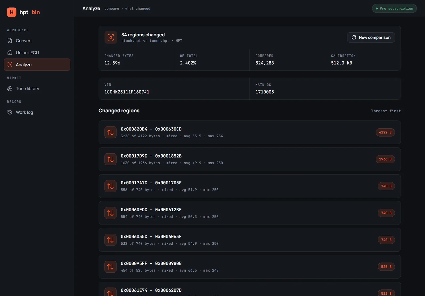
Task: Click the Analyze scan icon in sidebar
Action: point(10,65)
